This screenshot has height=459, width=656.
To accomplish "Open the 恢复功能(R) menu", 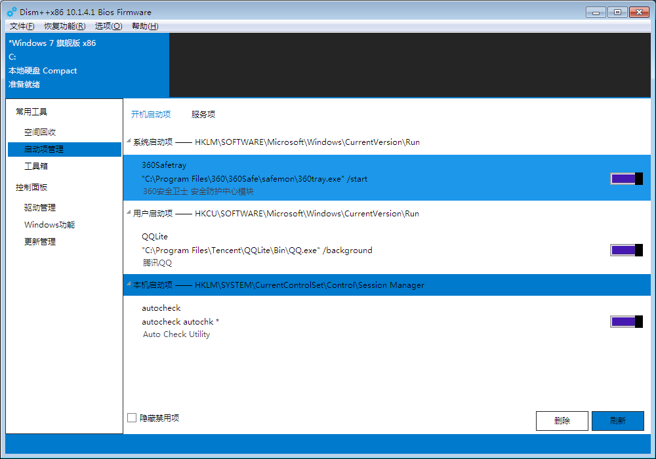I will (65, 26).
